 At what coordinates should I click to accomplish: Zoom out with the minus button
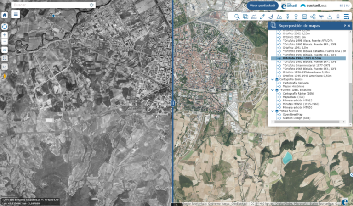pos(5,41)
